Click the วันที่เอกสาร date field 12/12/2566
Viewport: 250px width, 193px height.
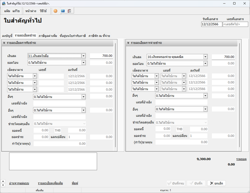coord(212,24)
